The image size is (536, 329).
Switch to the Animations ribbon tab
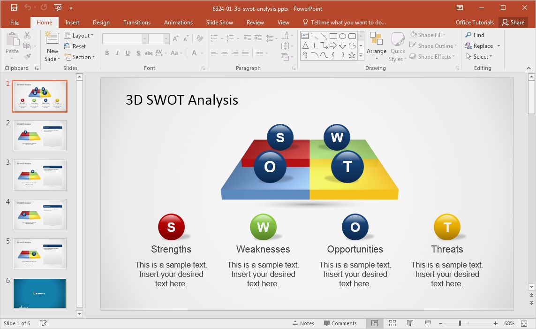point(178,22)
